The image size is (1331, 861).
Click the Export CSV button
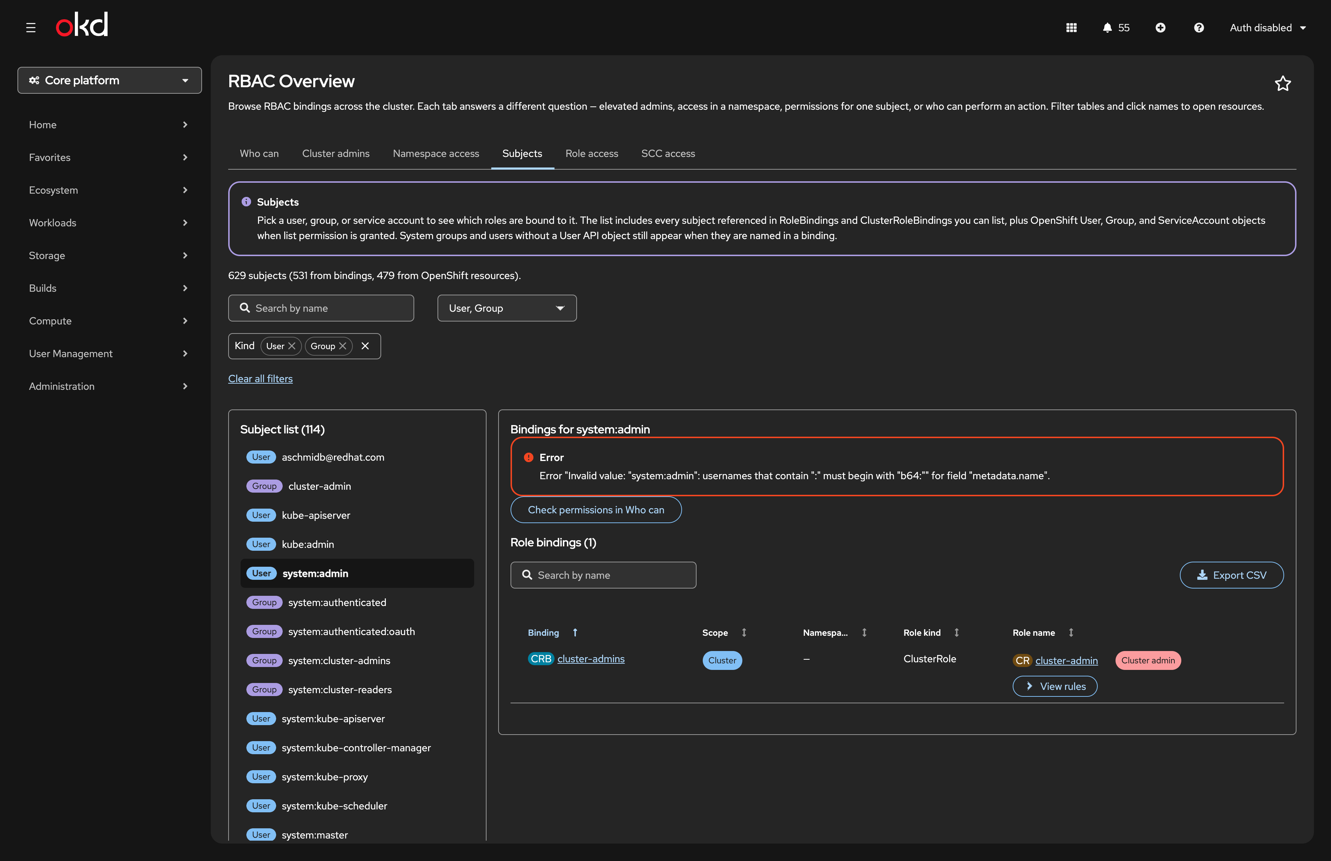click(x=1231, y=575)
